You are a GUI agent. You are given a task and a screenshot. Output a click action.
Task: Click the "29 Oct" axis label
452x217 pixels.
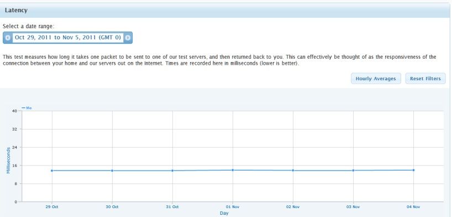pyautogui.click(x=52, y=207)
